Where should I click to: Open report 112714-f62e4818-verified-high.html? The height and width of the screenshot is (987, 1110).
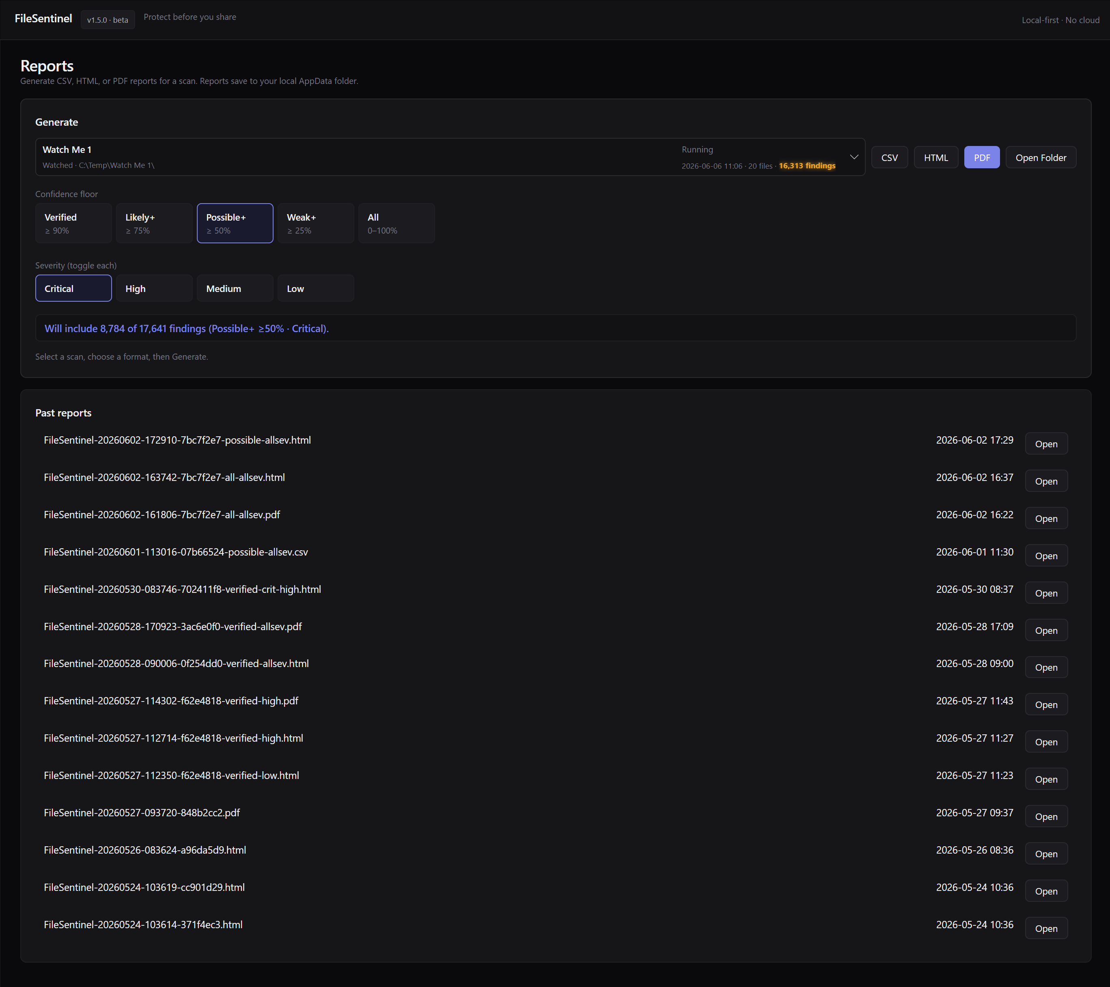click(1046, 742)
